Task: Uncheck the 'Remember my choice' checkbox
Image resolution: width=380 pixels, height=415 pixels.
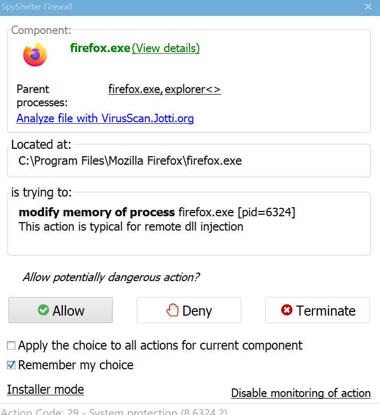Action: (11, 366)
